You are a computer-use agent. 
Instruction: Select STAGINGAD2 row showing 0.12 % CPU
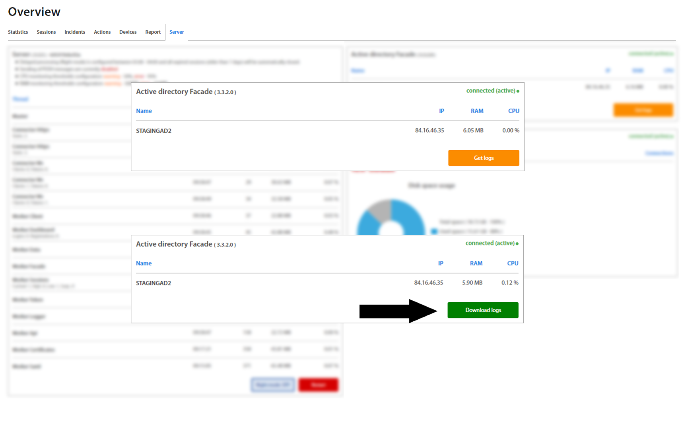(x=154, y=283)
